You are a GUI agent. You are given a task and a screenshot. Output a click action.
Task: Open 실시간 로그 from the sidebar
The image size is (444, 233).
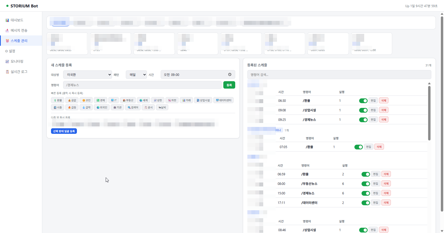click(19, 72)
